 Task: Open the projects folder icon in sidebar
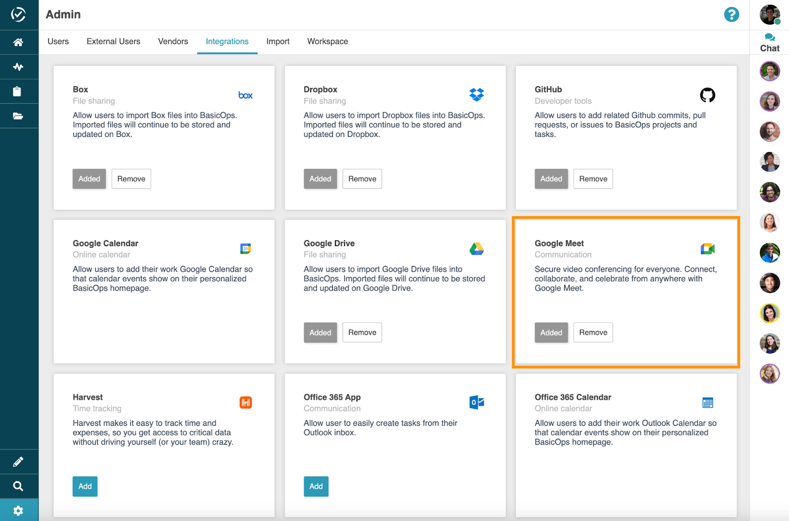[19, 116]
